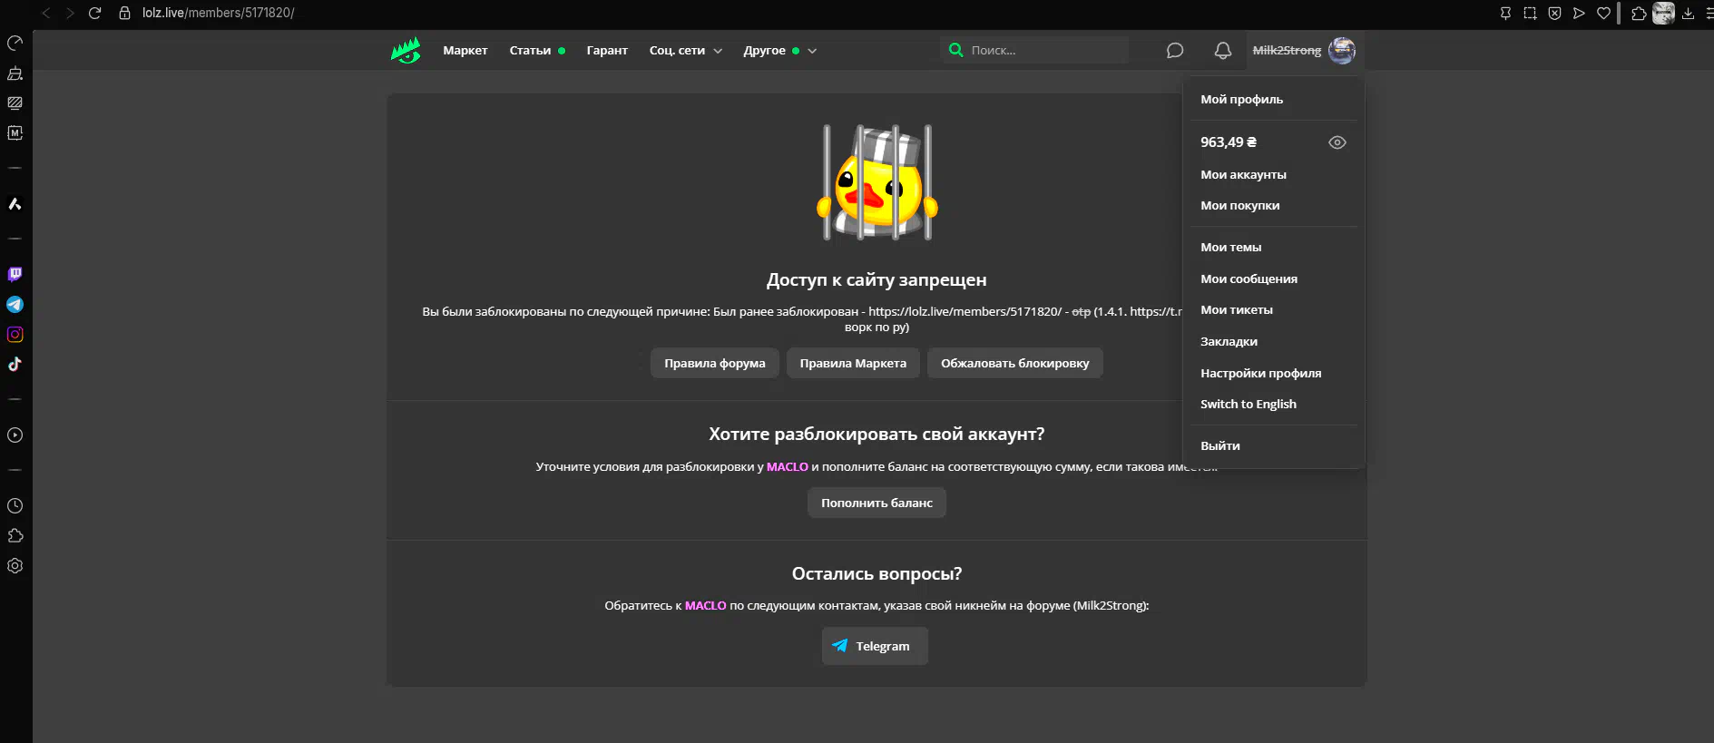Screen dimensions: 1714x743
Task: Expand the Другое dropdown
Action: click(780, 51)
